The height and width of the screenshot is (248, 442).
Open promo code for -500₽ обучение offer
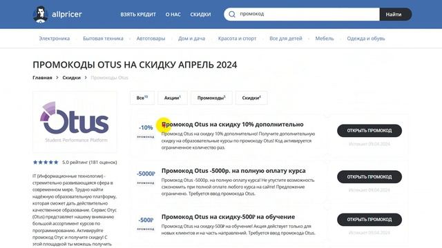coord(369,220)
